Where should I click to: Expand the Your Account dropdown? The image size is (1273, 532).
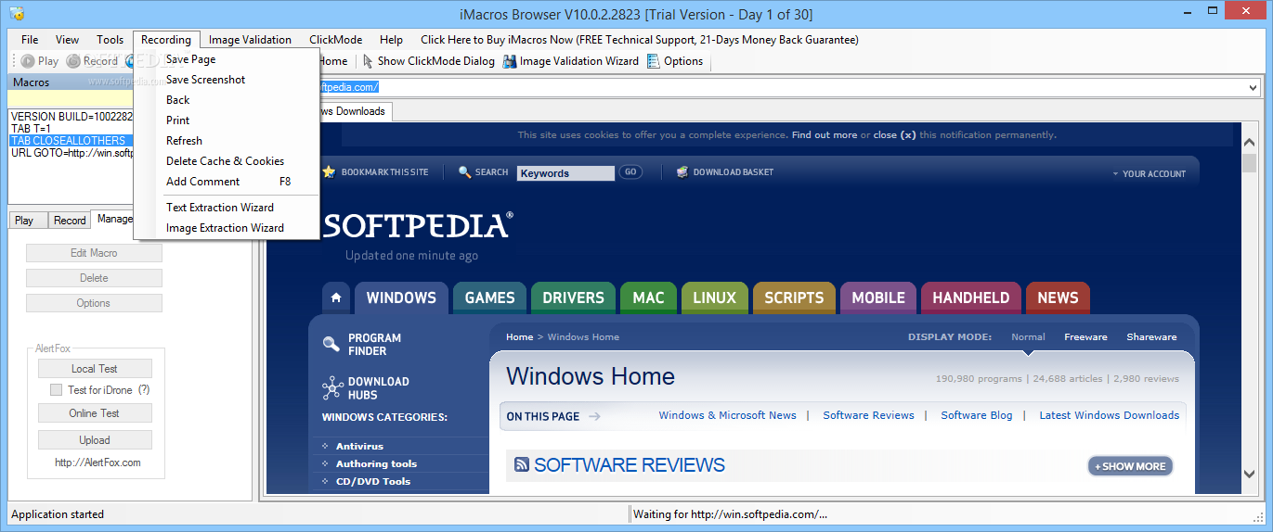click(1149, 173)
